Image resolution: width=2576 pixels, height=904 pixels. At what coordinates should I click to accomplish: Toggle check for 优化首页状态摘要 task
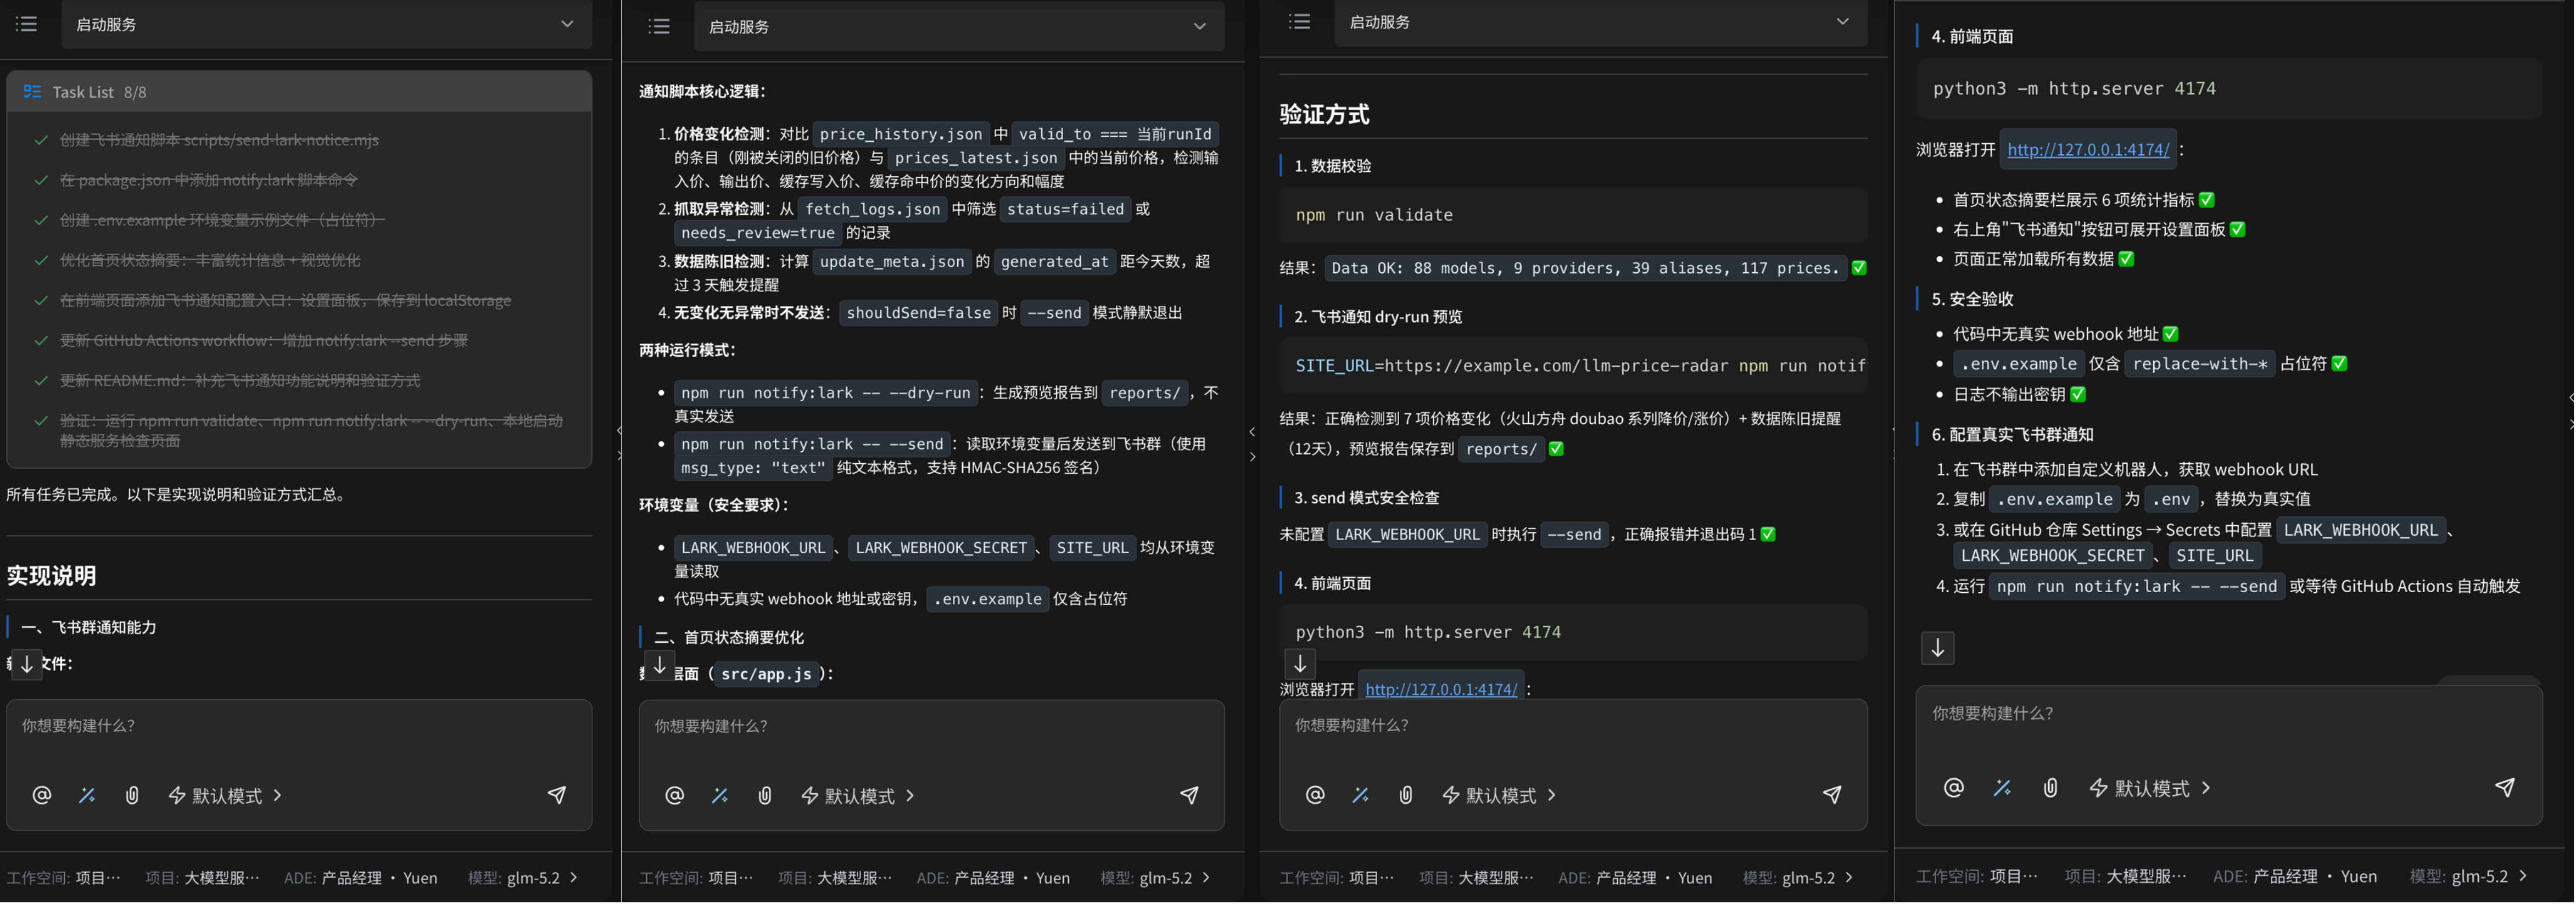coord(41,260)
